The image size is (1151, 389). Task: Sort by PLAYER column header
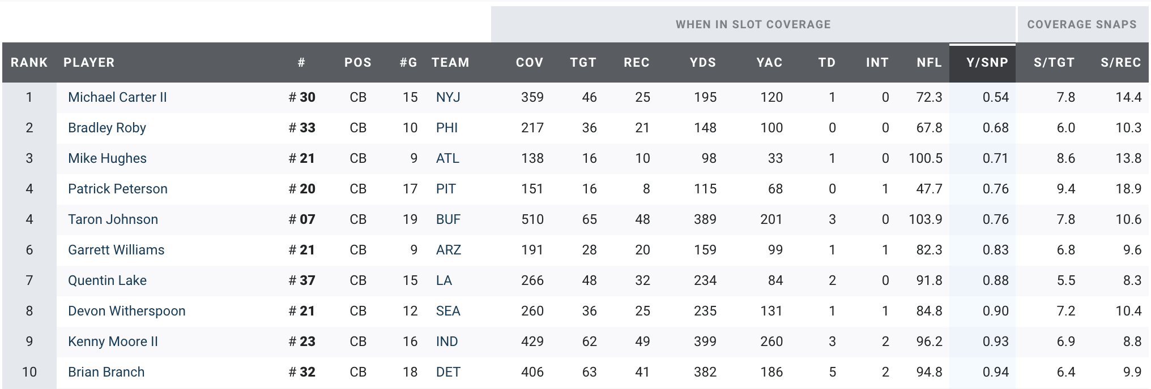click(89, 62)
